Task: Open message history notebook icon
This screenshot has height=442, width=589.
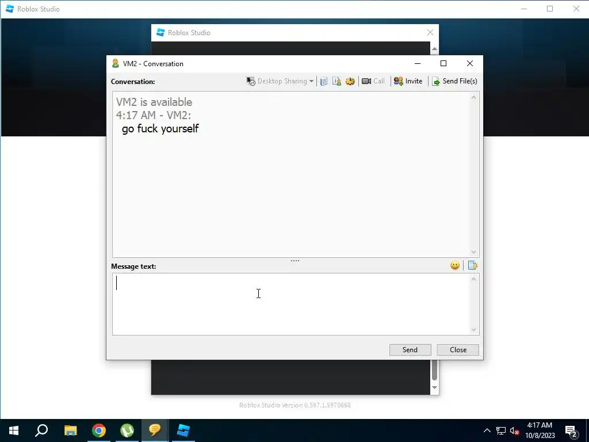Action: coord(323,81)
